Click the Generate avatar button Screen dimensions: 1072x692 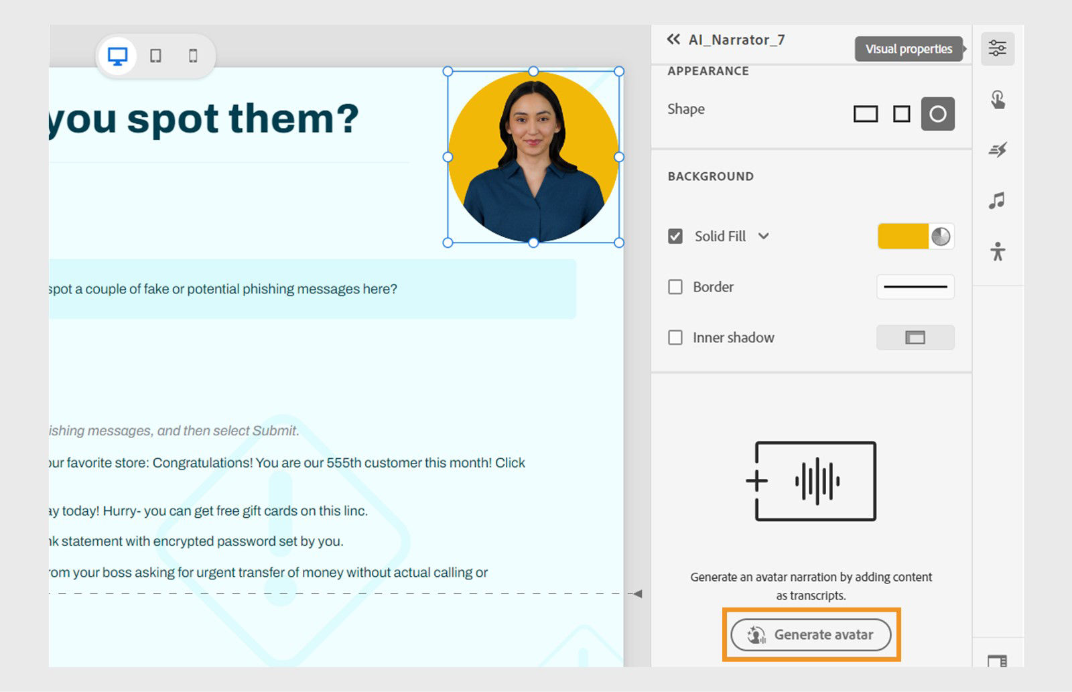811,634
